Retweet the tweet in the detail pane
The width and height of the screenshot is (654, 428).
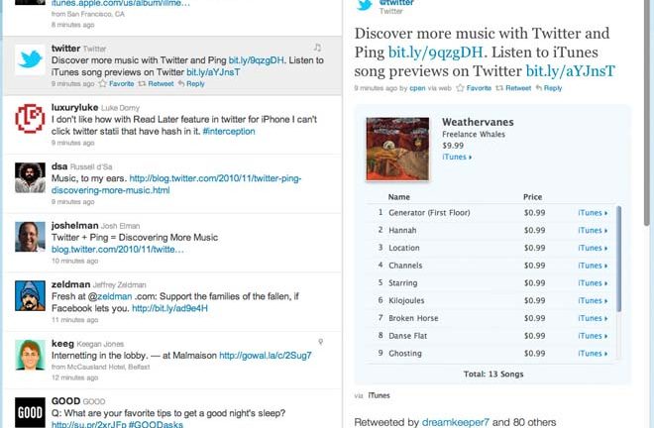(x=513, y=88)
